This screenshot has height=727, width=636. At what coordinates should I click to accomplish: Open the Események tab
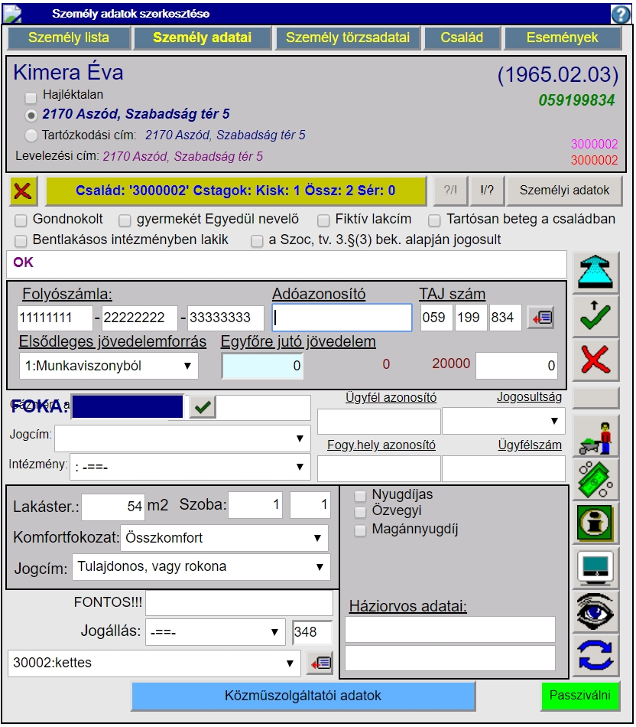click(x=562, y=37)
